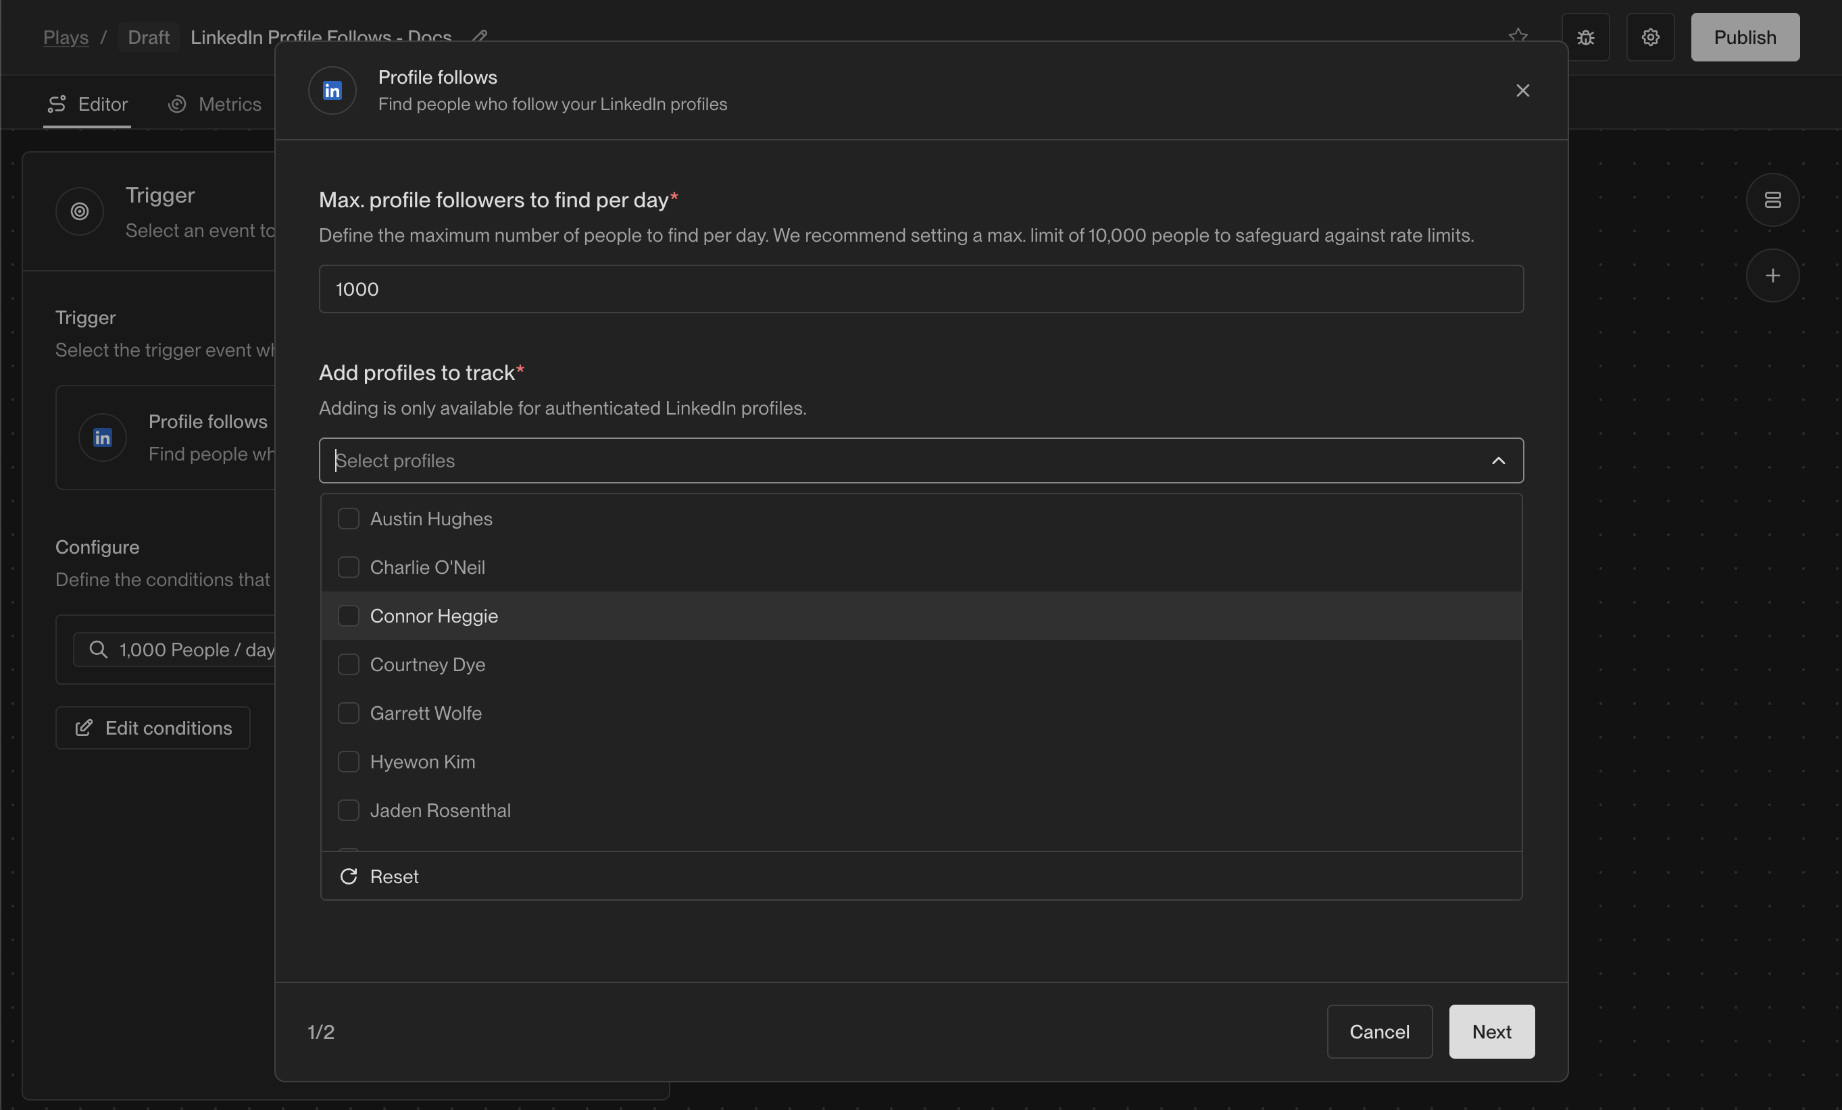Click the Select profiles search field

pyautogui.click(x=897, y=461)
